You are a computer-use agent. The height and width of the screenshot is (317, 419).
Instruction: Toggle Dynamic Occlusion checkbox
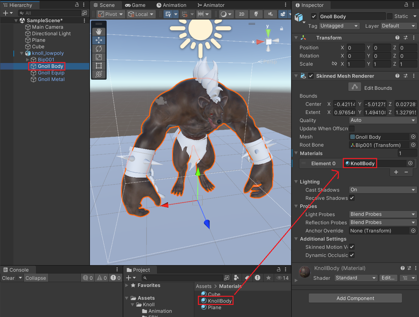point(352,255)
